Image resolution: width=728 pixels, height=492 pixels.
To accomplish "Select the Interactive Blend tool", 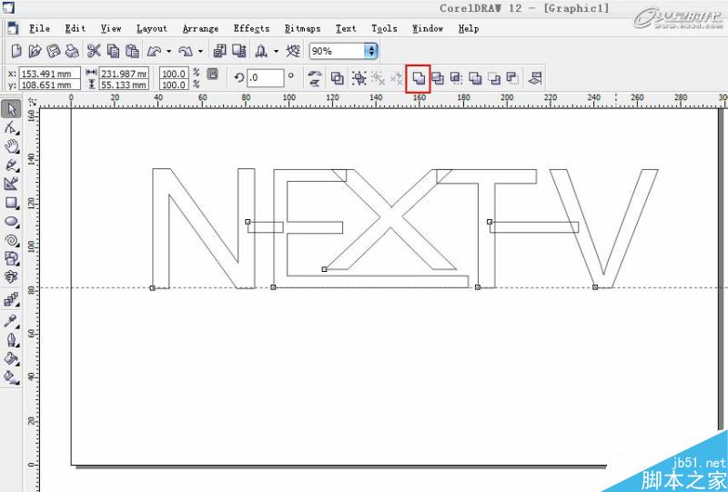I will 11,299.
